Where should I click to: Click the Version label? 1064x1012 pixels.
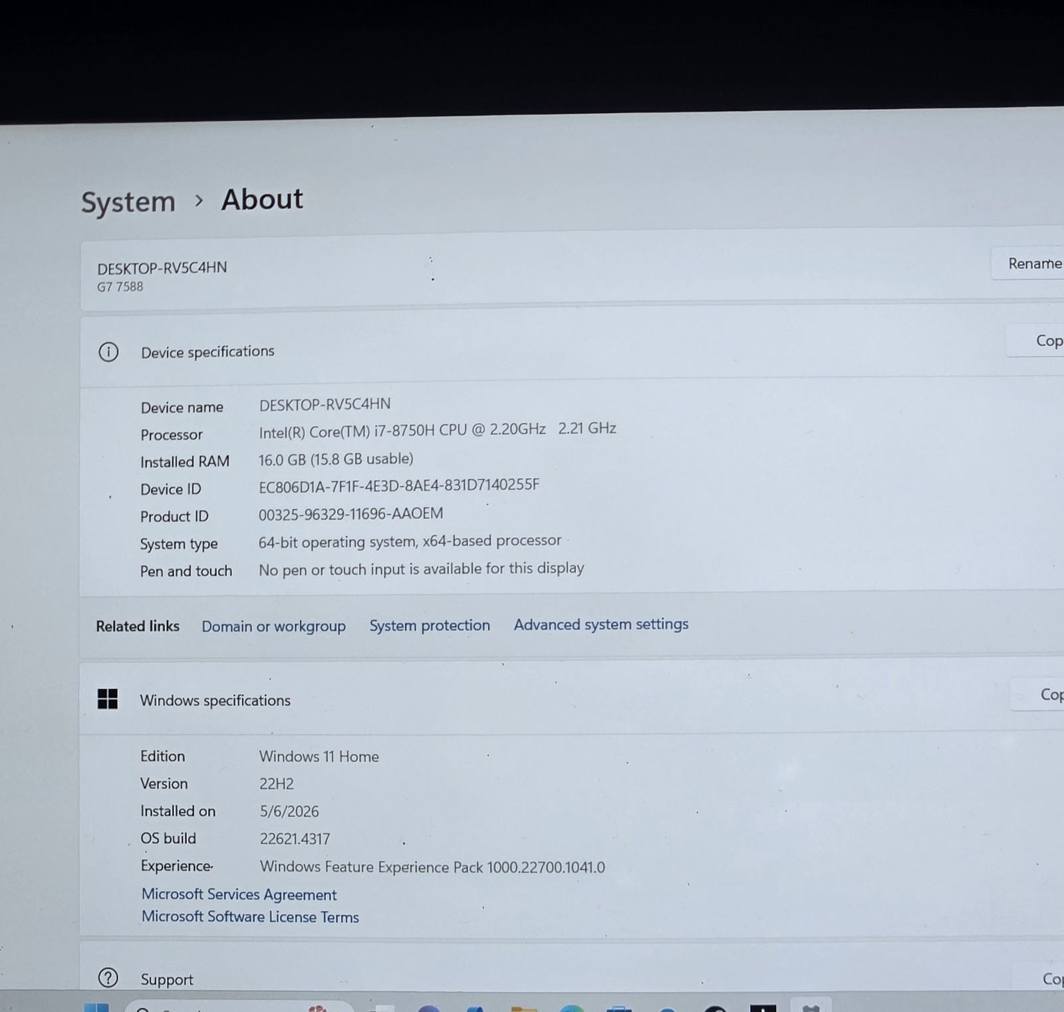coord(164,784)
